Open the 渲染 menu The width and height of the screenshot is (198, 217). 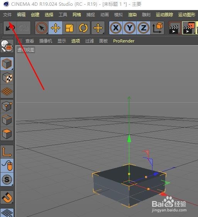point(132,15)
